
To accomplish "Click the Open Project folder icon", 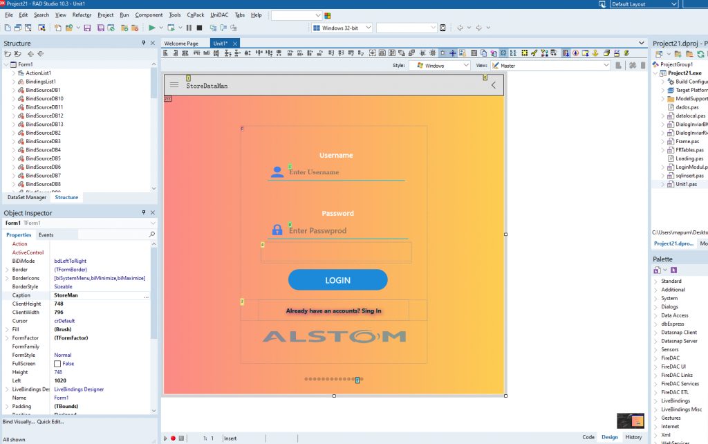I will coord(68,28).
